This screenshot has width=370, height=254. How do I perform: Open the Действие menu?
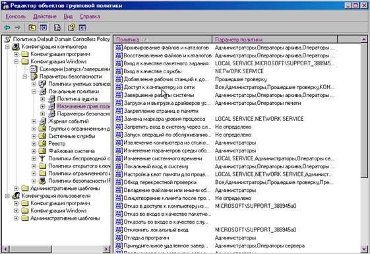(45, 16)
